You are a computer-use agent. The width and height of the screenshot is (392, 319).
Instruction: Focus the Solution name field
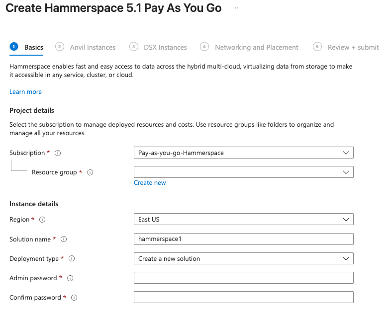(243, 239)
